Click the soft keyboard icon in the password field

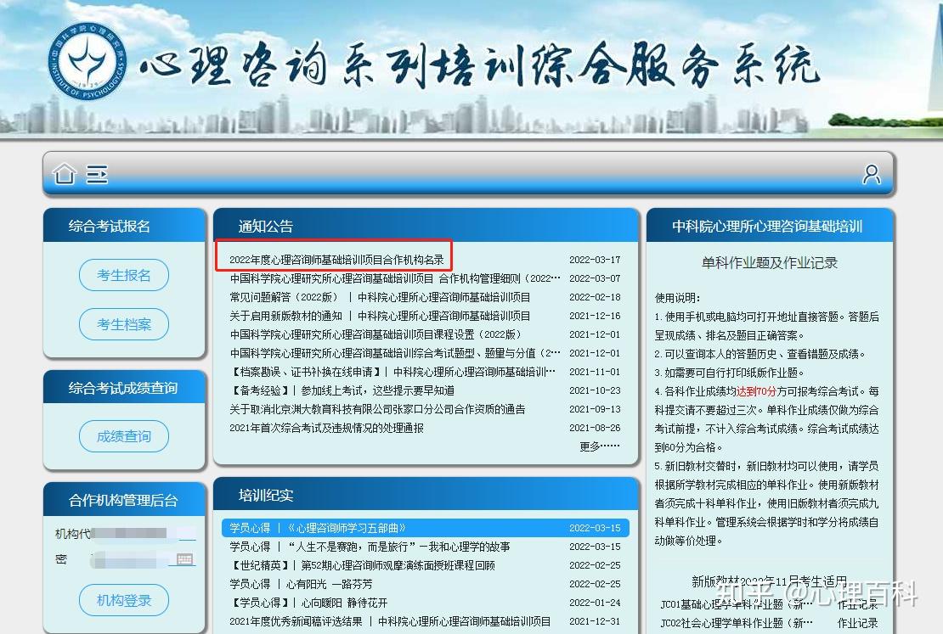tap(185, 559)
